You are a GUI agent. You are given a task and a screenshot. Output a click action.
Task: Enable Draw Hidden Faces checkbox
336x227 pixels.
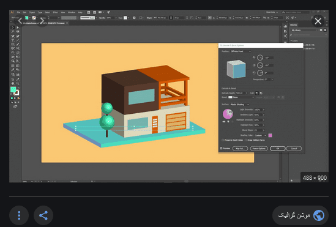[x=246, y=140]
